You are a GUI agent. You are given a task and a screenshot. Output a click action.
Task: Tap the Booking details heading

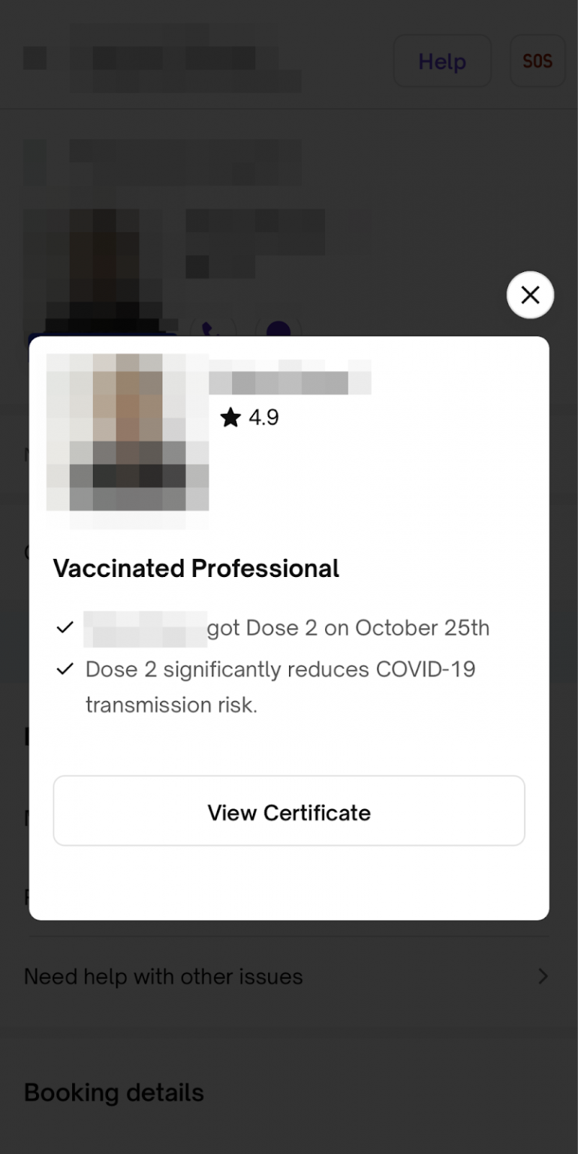[114, 1092]
